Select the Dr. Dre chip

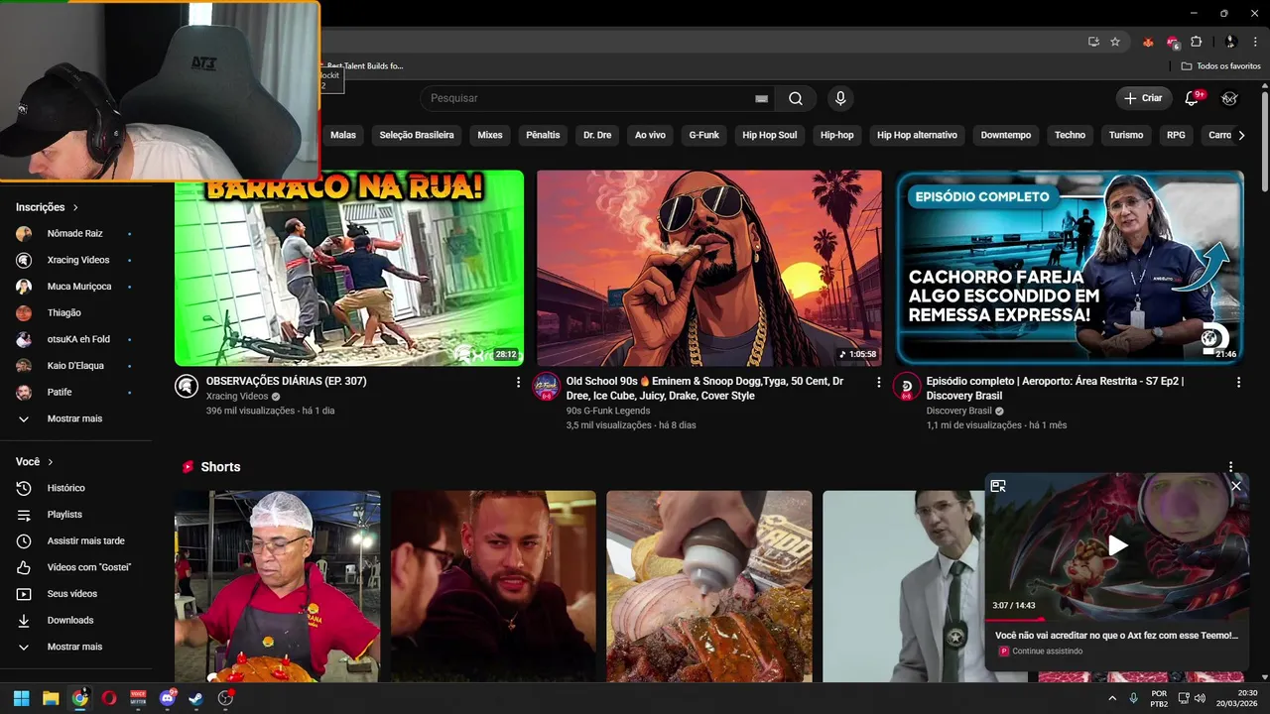(597, 135)
